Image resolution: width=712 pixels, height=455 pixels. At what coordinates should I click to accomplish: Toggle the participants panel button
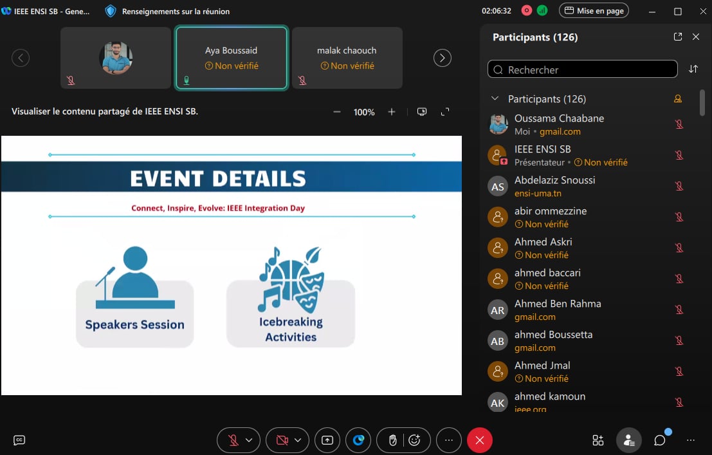(629, 440)
